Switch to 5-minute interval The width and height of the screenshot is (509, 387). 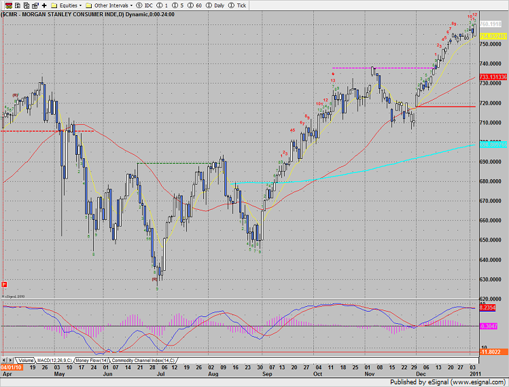(x=178, y=5)
